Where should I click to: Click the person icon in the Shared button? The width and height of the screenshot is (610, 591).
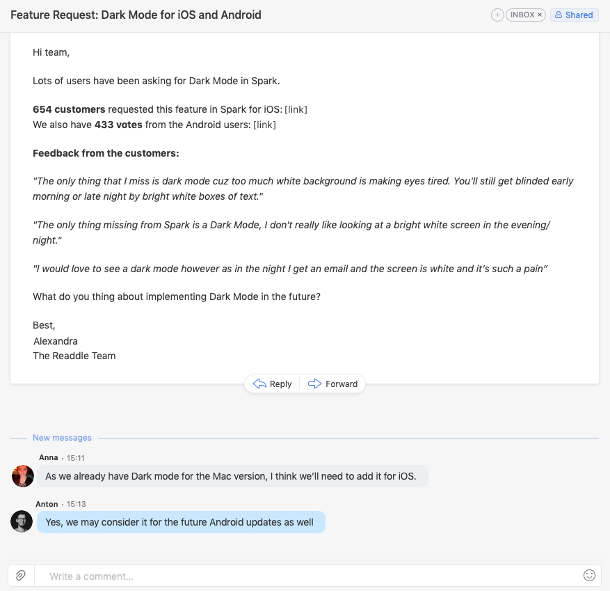pos(559,15)
